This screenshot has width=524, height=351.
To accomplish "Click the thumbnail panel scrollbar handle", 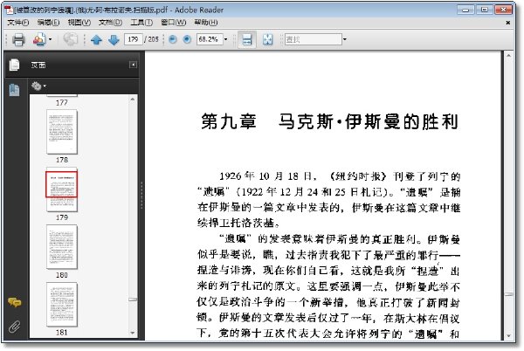I will (x=133, y=299).
